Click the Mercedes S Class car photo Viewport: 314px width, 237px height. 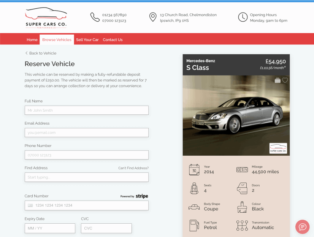click(236, 115)
